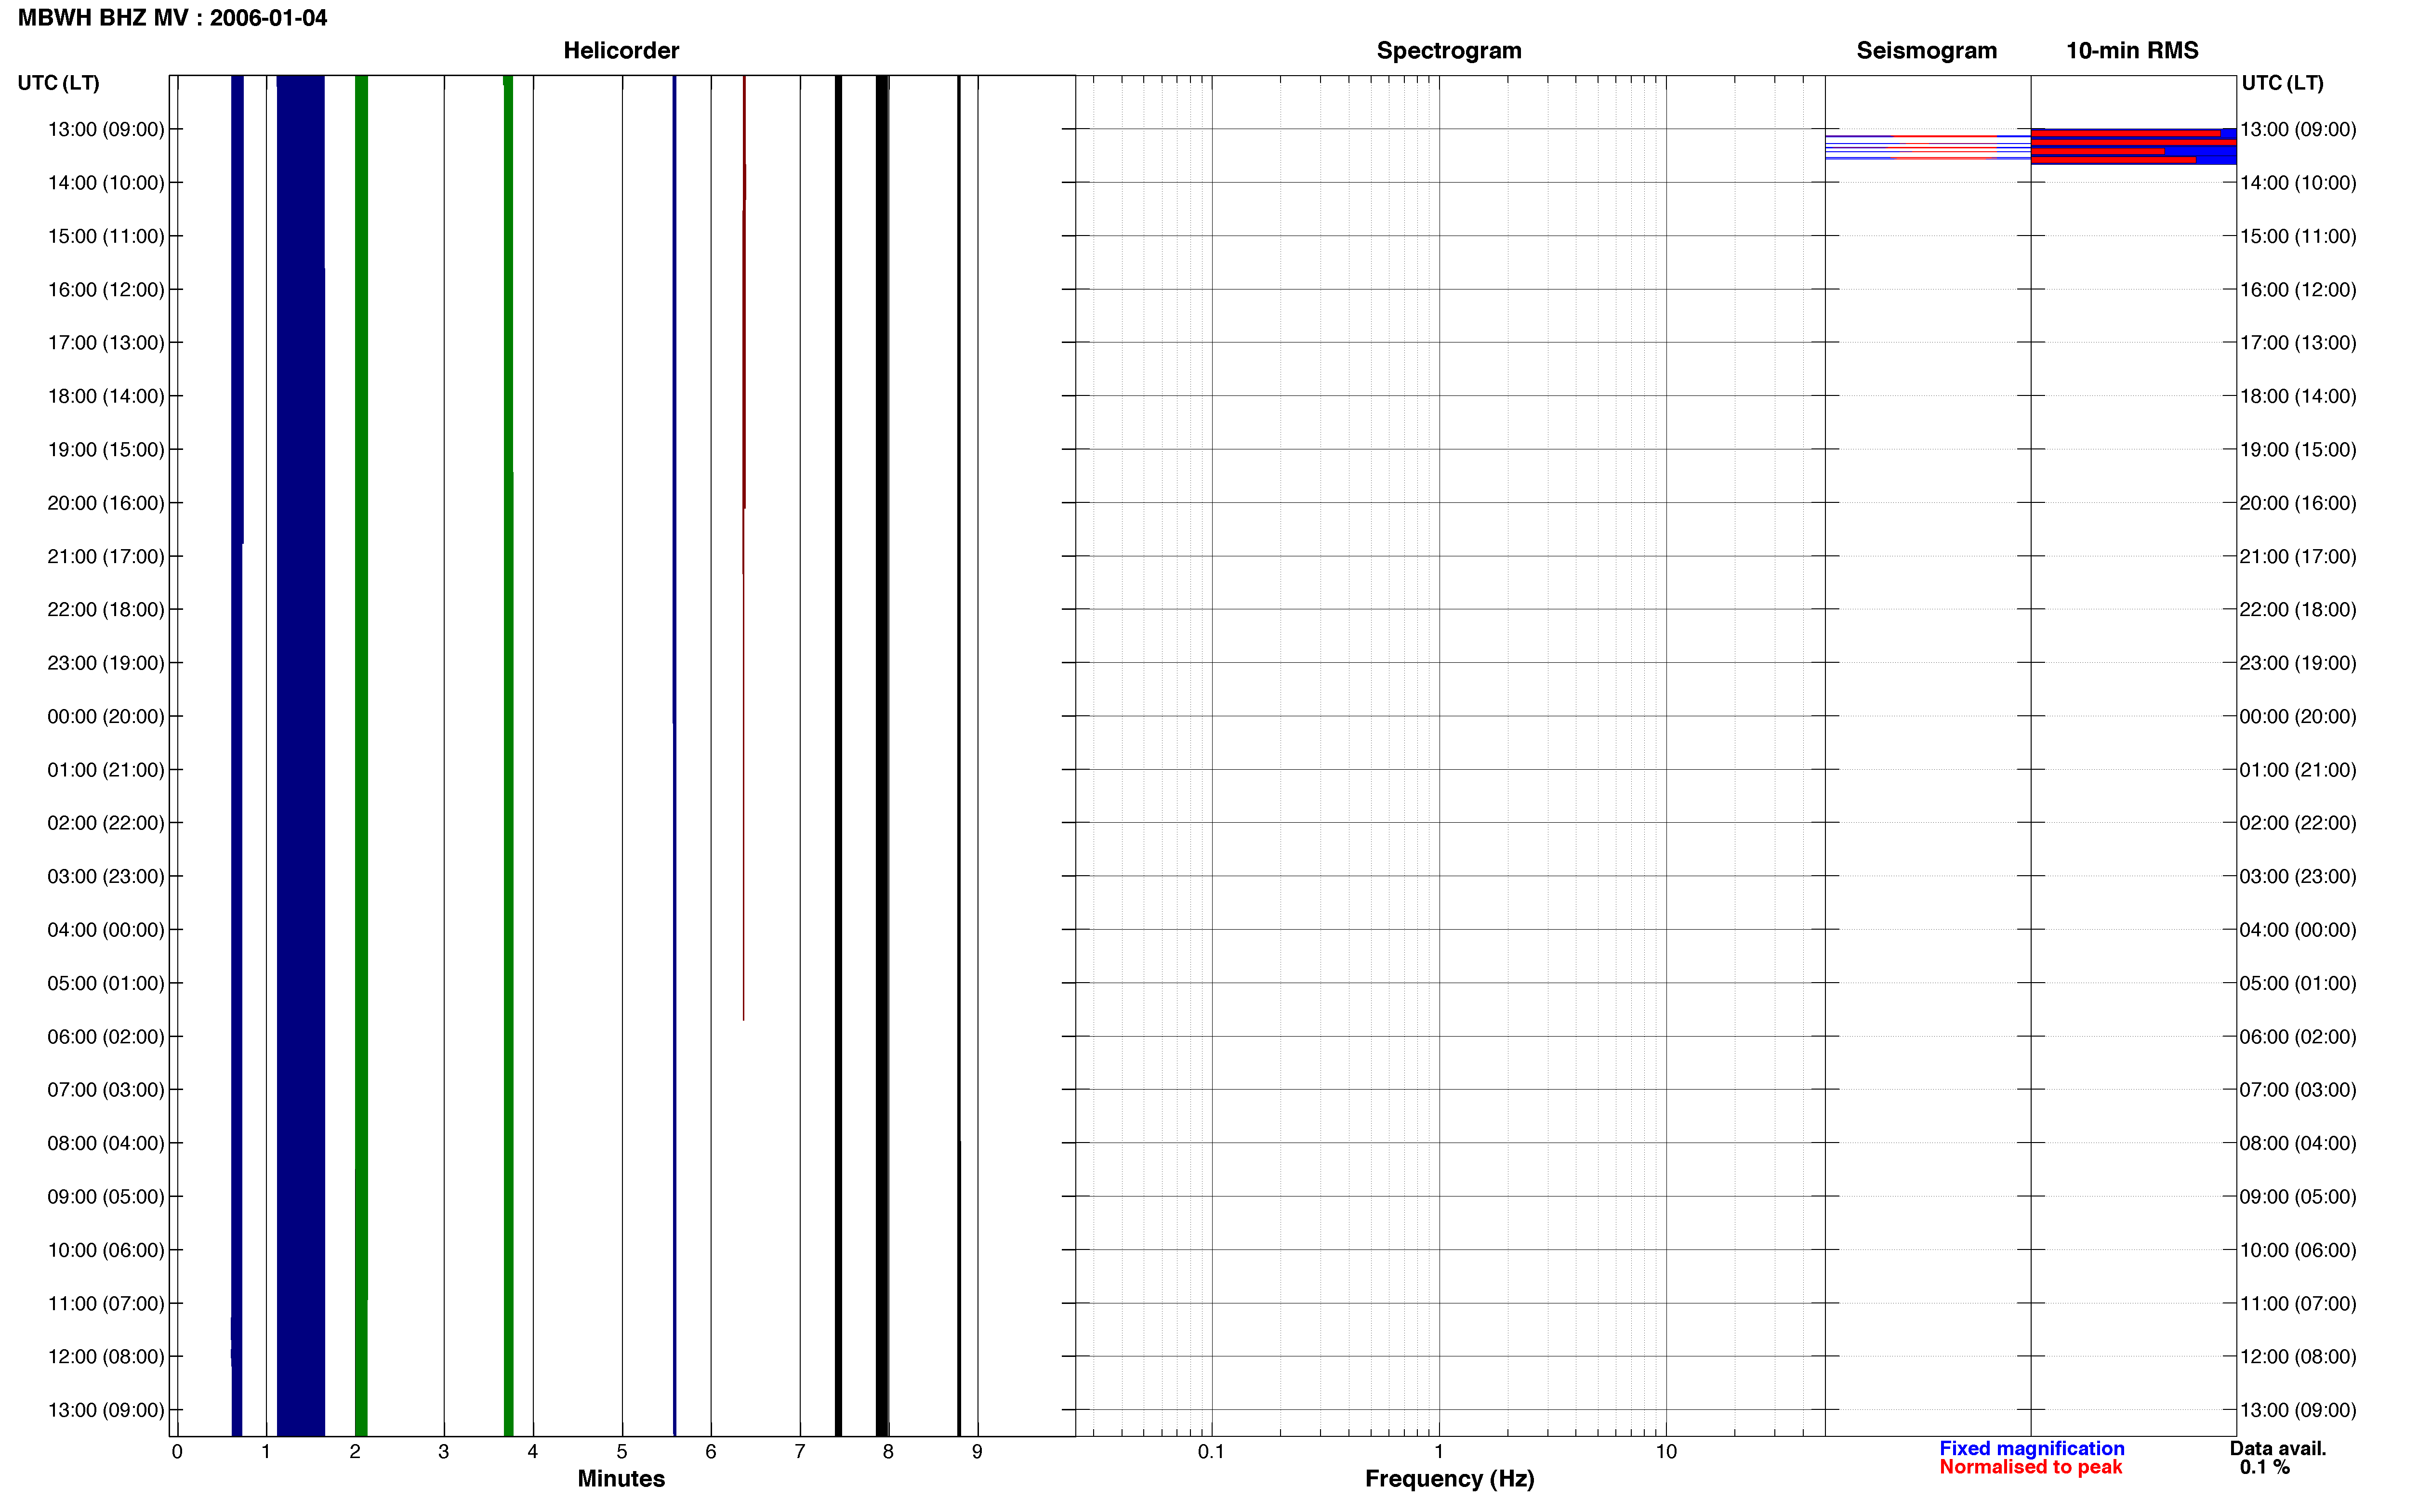Click 10:00 (06:00) on the Helicorder time axis
This screenshot has height=1512, width=2418.
(x=106, y=1250)
